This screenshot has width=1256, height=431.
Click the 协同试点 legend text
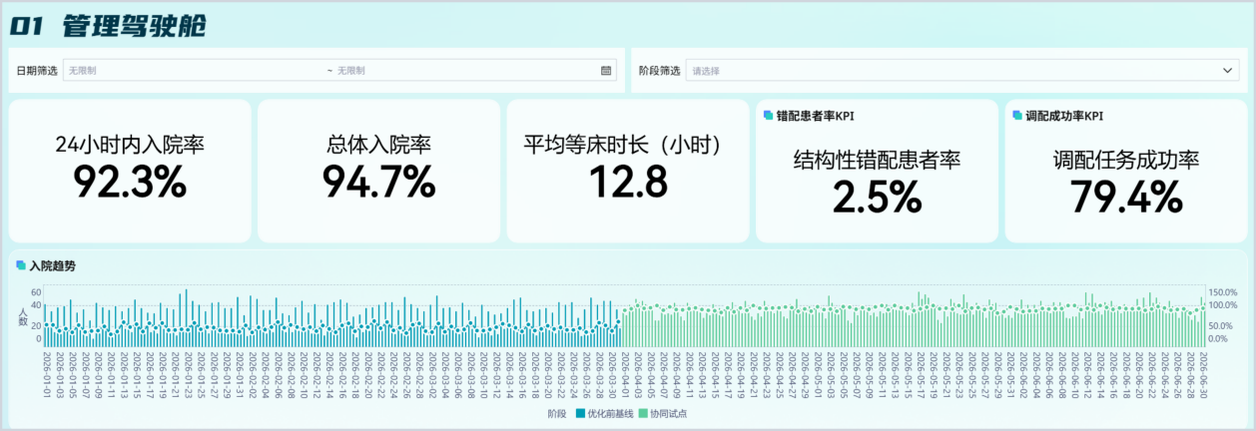(668, 413)
